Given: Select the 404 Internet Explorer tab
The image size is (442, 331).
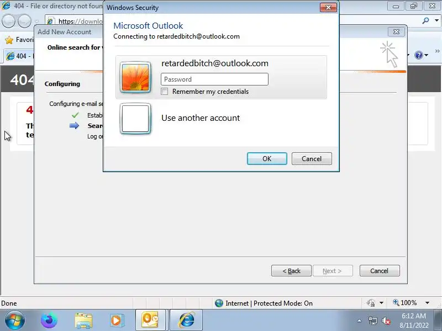Looking at the screenshot, I should (x=19, y=56).
